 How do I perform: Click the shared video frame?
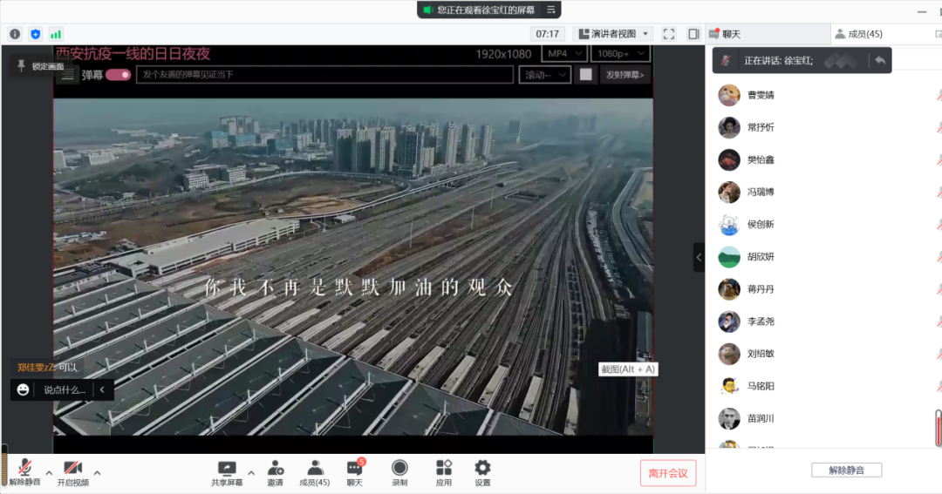[353, 267]
